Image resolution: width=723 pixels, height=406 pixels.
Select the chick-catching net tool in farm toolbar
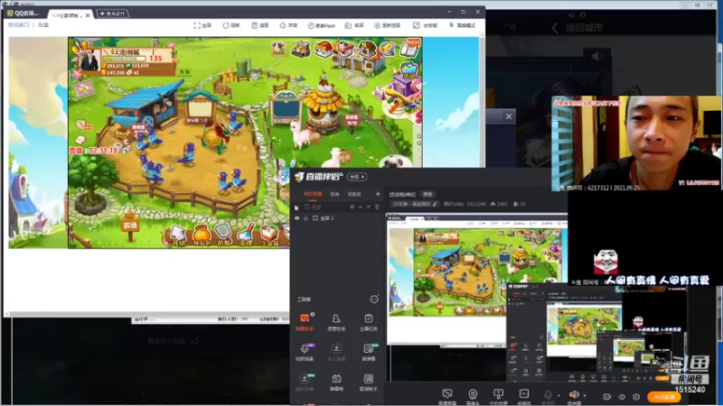224,235
